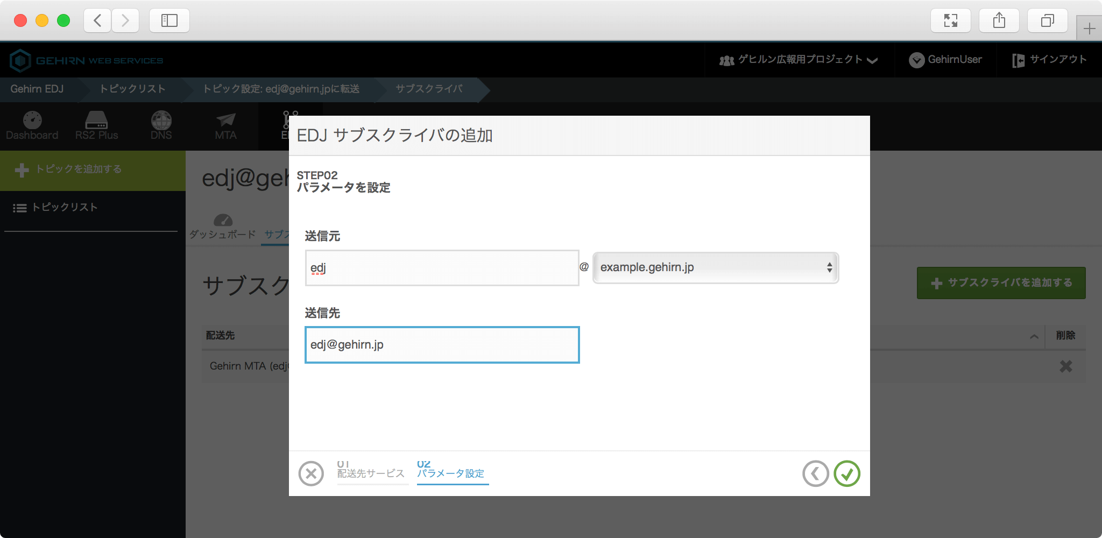
Task: Toggle the Safari sidebar
Action: click(x=169, y=21)
